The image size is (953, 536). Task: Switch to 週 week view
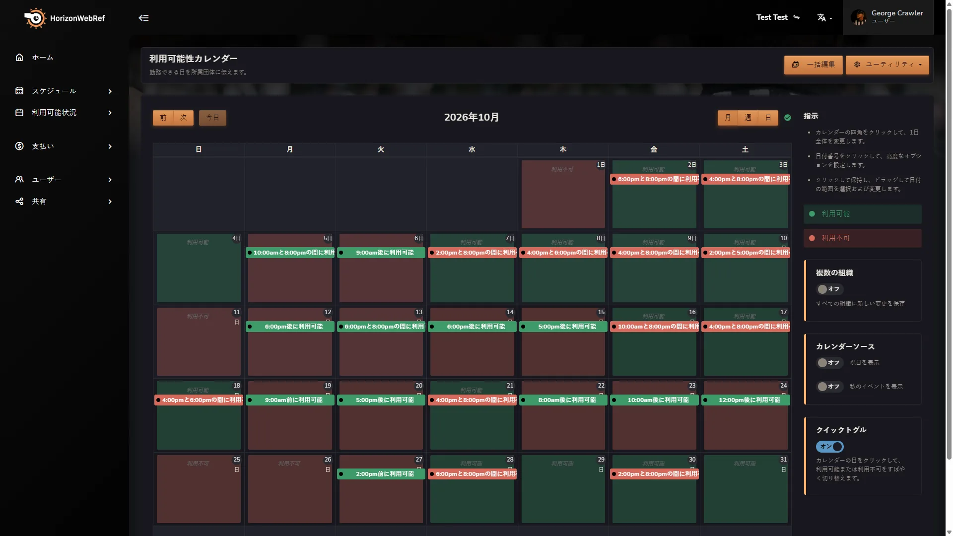click(x=748, y=118)
